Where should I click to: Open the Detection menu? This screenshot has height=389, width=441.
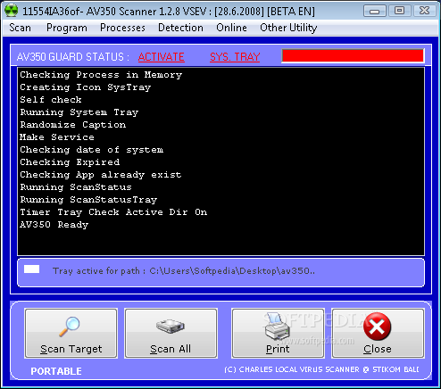180,28
